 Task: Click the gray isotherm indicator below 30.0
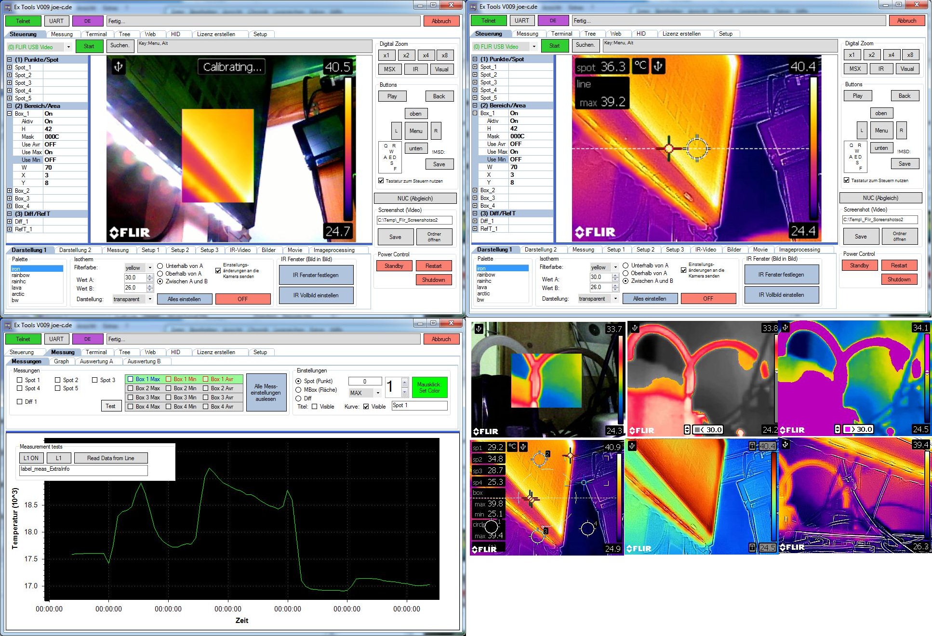(698, 430)
